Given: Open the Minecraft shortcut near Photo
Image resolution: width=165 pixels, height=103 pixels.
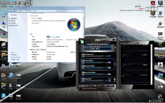Looking at the screenshot, I should [19, 97].
